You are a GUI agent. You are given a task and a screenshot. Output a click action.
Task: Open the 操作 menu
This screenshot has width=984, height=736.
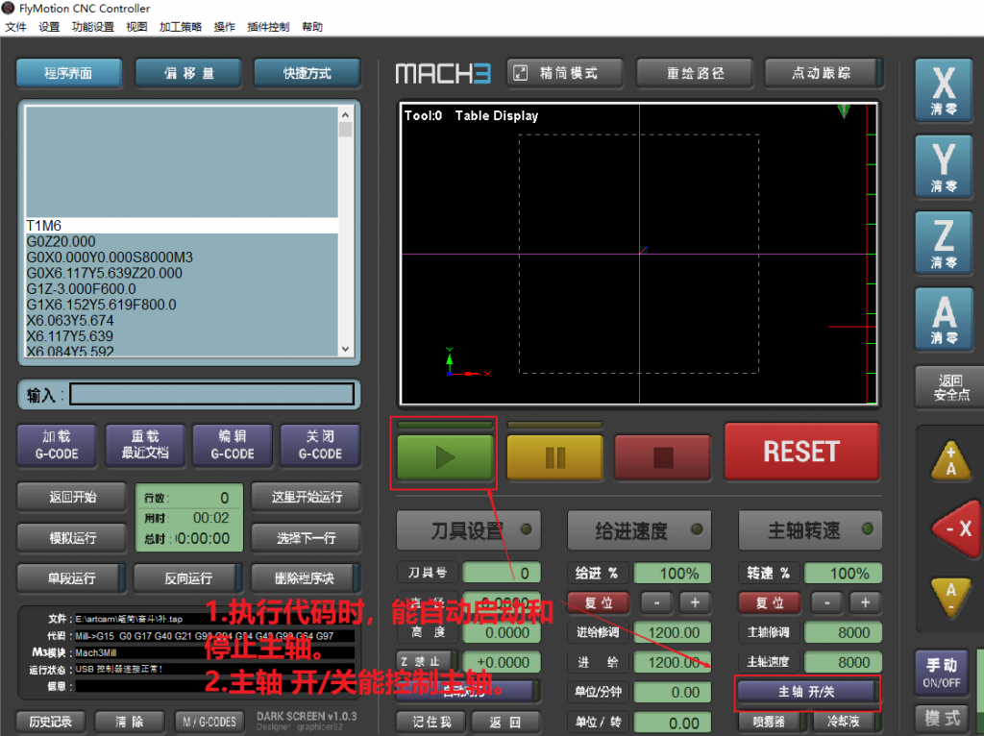pyautogui.click(x=224, y=27)
